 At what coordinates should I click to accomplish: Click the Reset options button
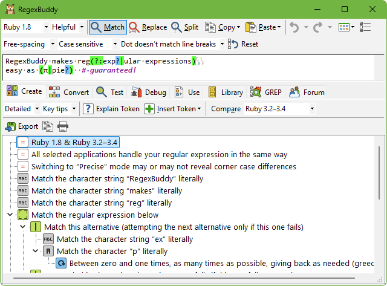pyautogui.click(x=243, y=44)
